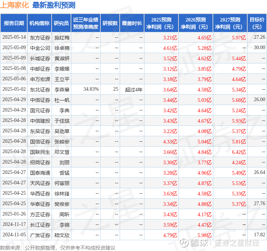Image resolution: width=267 pixels, height=251 pixels.
Task: Click the 上海家化 title text
Action: pyautogui.click(x=14, y=5)
